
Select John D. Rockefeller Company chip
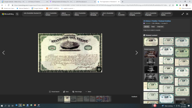click(135, 14)
